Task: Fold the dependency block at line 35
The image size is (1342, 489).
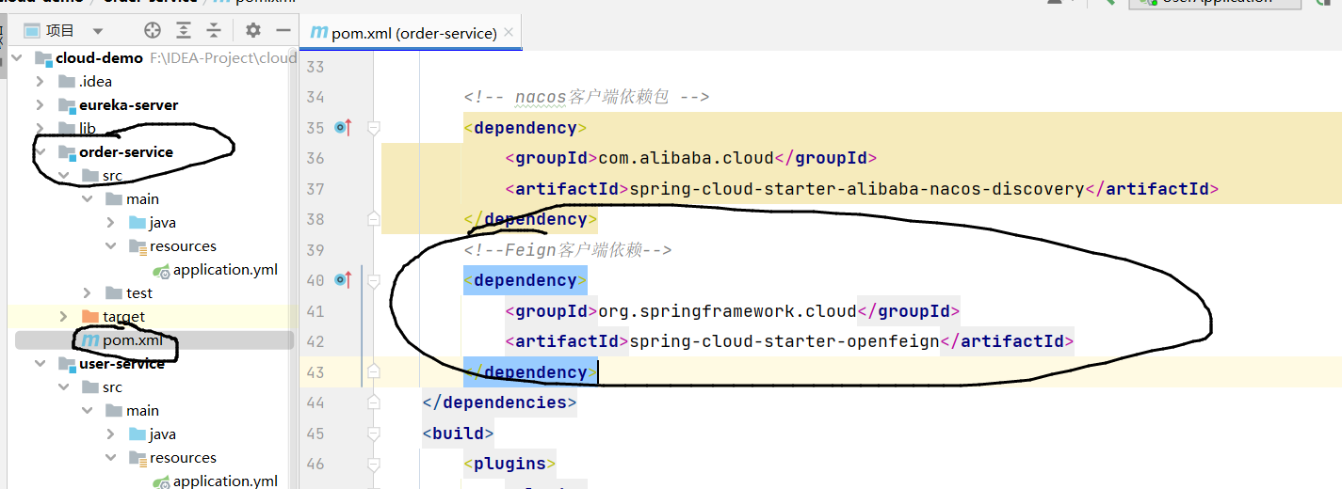Action: click(x=374, y=127)
